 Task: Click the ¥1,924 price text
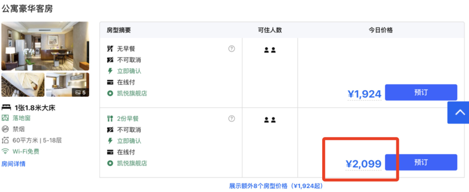[364, 94]
